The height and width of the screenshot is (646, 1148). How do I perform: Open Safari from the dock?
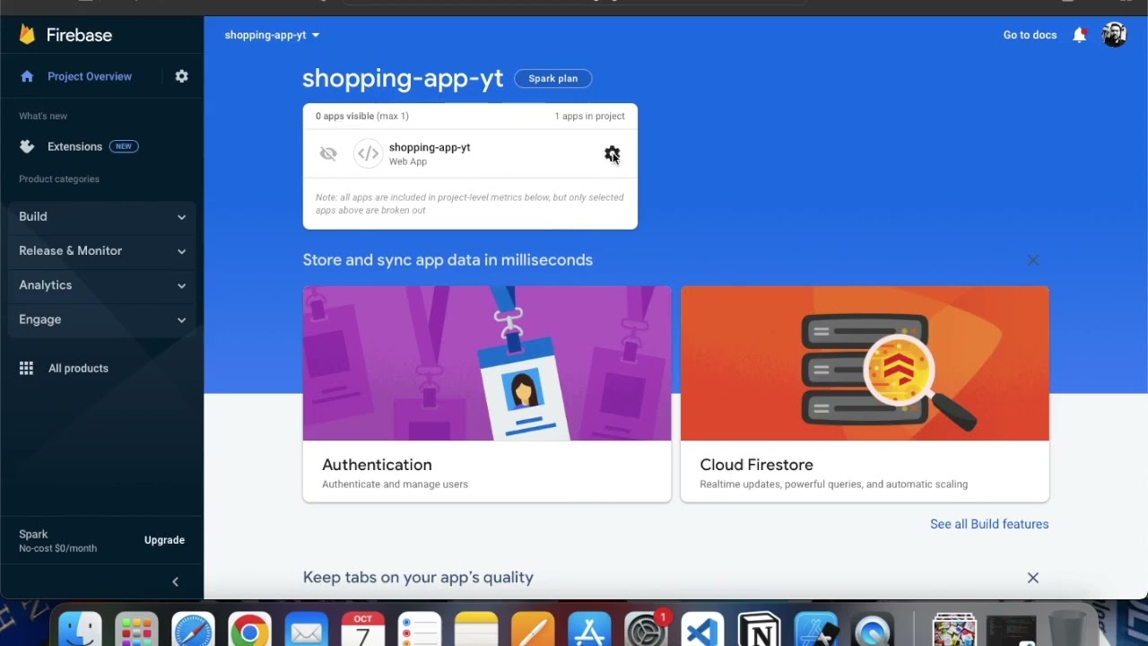[193, 630]
